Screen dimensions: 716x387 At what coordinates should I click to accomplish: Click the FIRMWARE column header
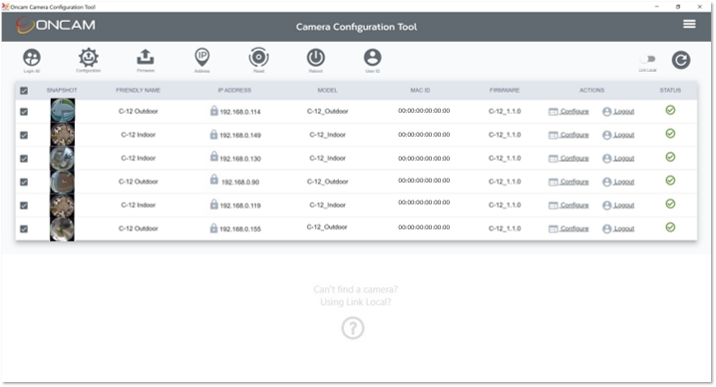(505, 91)
